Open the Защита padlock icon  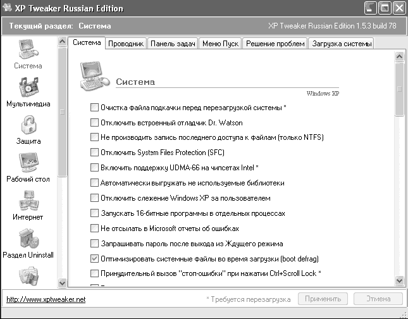click(x=28, y=125)
